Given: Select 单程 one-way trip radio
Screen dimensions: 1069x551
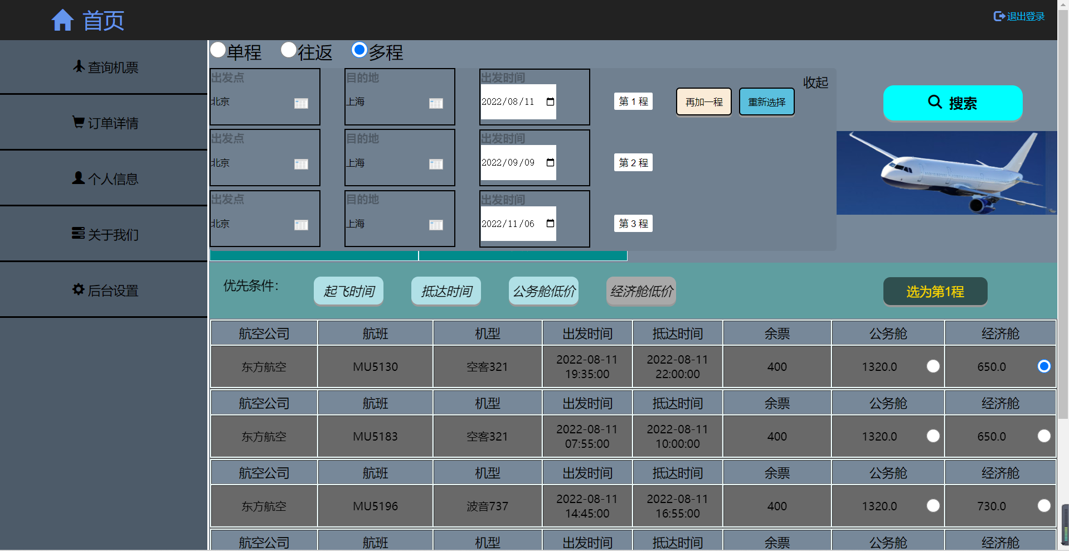Looking at the screenshot, I should pyautogui.click(x=218, y=50).
